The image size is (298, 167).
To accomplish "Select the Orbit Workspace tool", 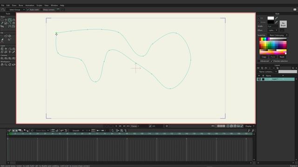I will pos(14,65).
